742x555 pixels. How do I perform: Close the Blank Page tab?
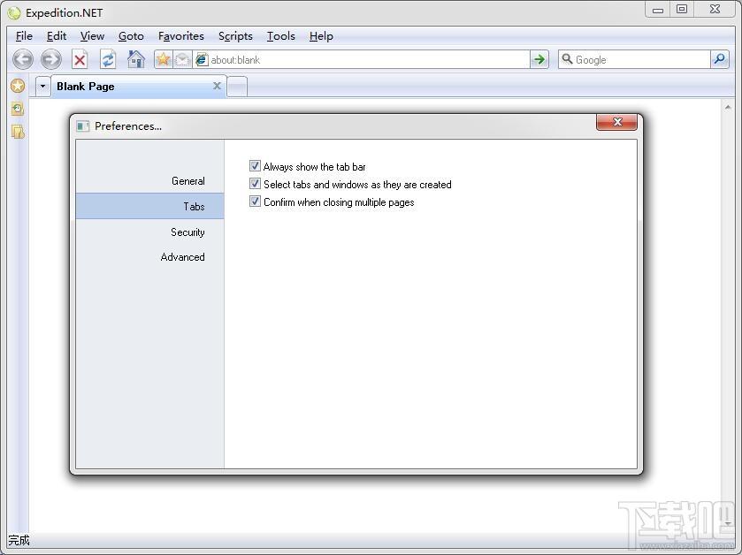(x=217, y=86)
